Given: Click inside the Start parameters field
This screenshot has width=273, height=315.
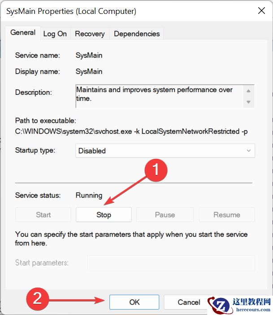Looking at the screenshot, I should (x=171, y=263).
